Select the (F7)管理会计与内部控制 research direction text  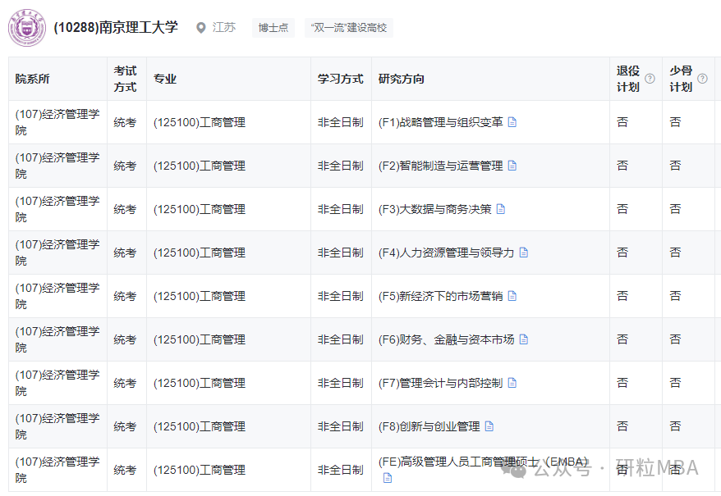pos(440,383)
